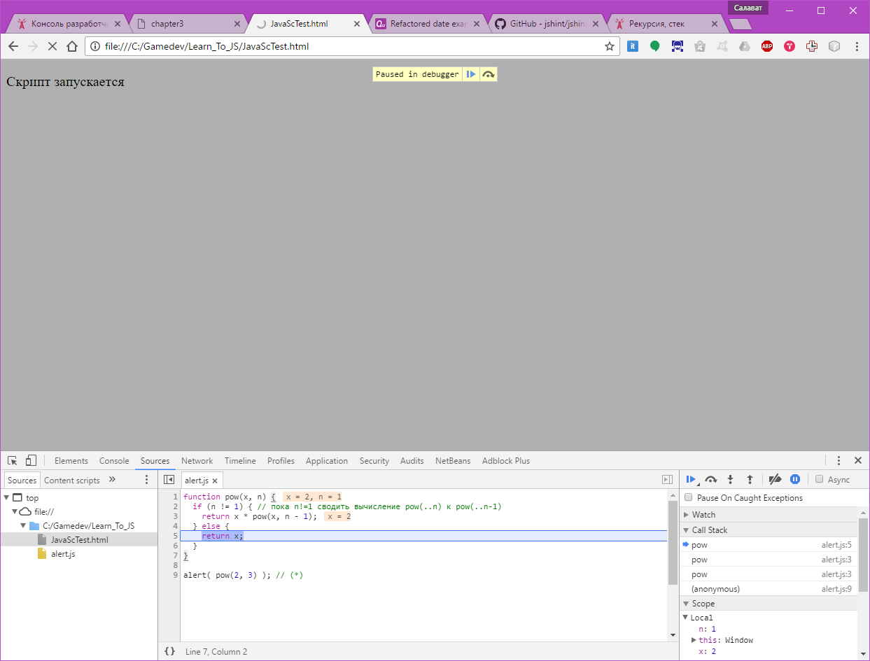The image size is (870, 661).
Task: Switch to the Console tab
Action: tap(114, 461)
